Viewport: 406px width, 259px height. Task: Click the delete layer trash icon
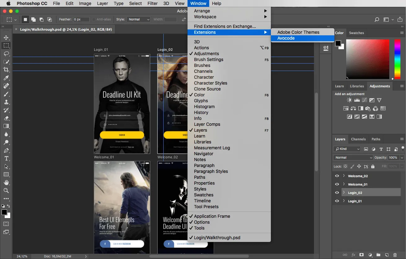pos(395,255)
